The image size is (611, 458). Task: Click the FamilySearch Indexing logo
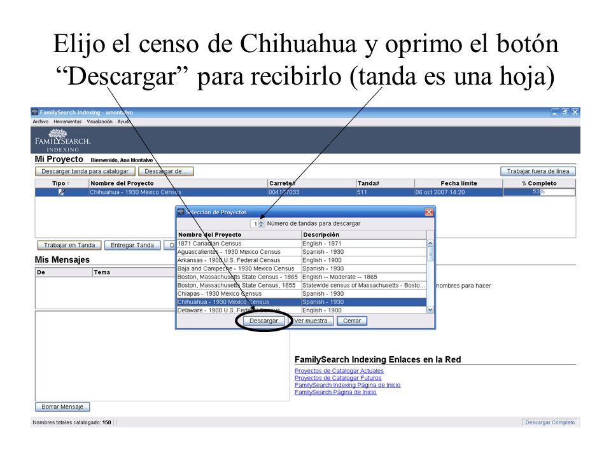coord(62,141)
